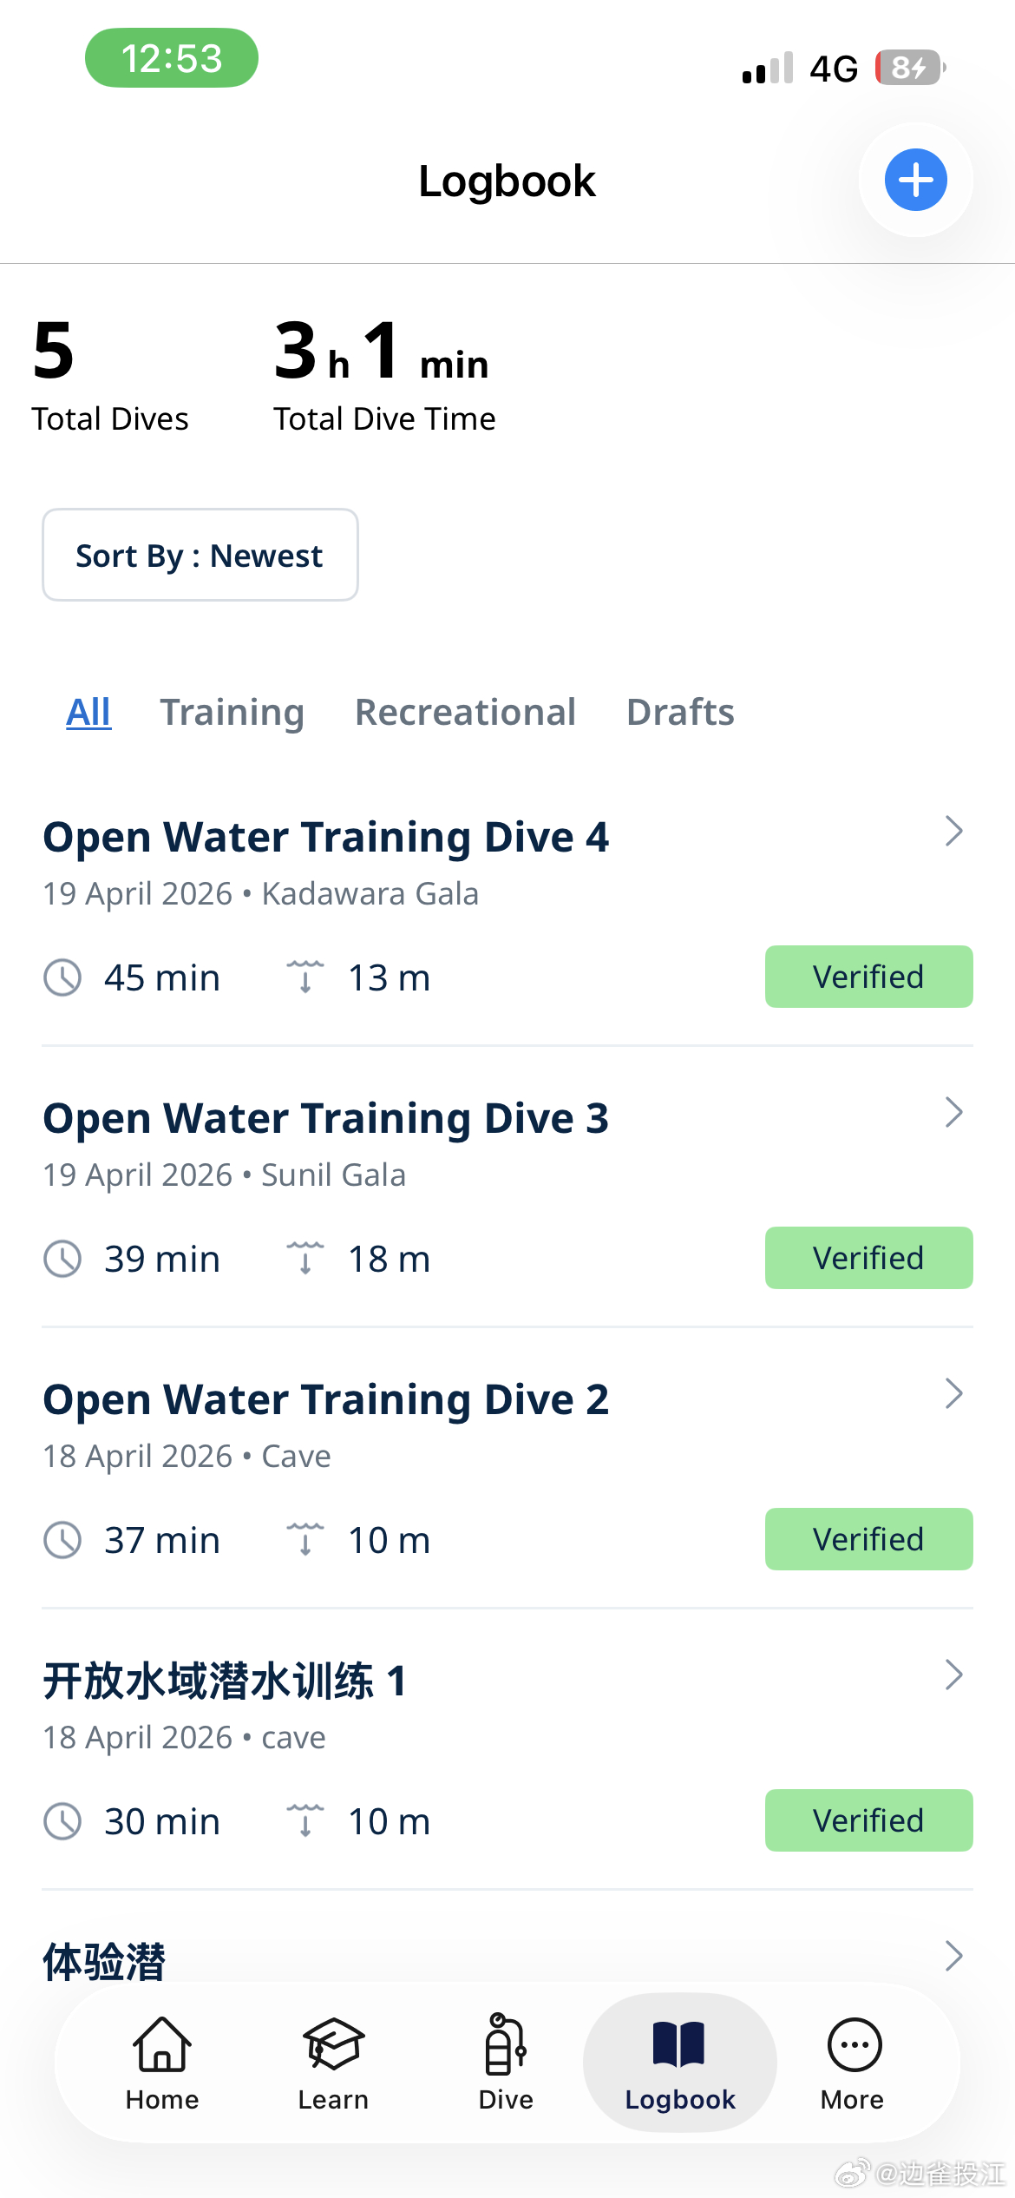Open the More ellipsis icon
Image resolution: width=1015 pixels, height=2198 pixels.
coord(855,2044)
